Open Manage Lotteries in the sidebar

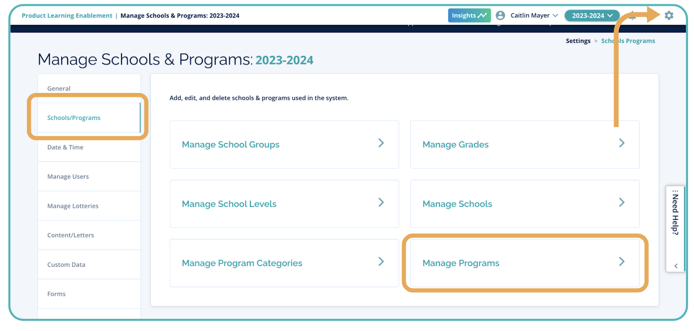[73, 206]
